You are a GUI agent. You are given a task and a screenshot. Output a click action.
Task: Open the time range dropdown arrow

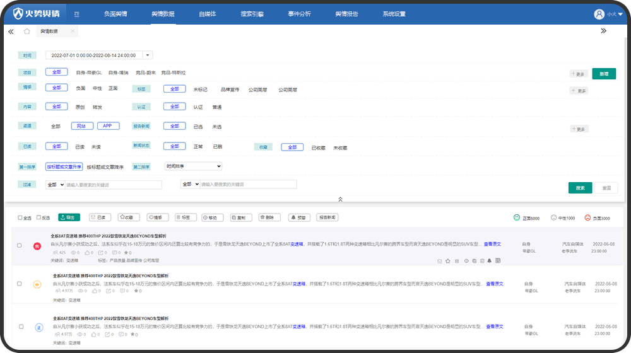(147, 55)
